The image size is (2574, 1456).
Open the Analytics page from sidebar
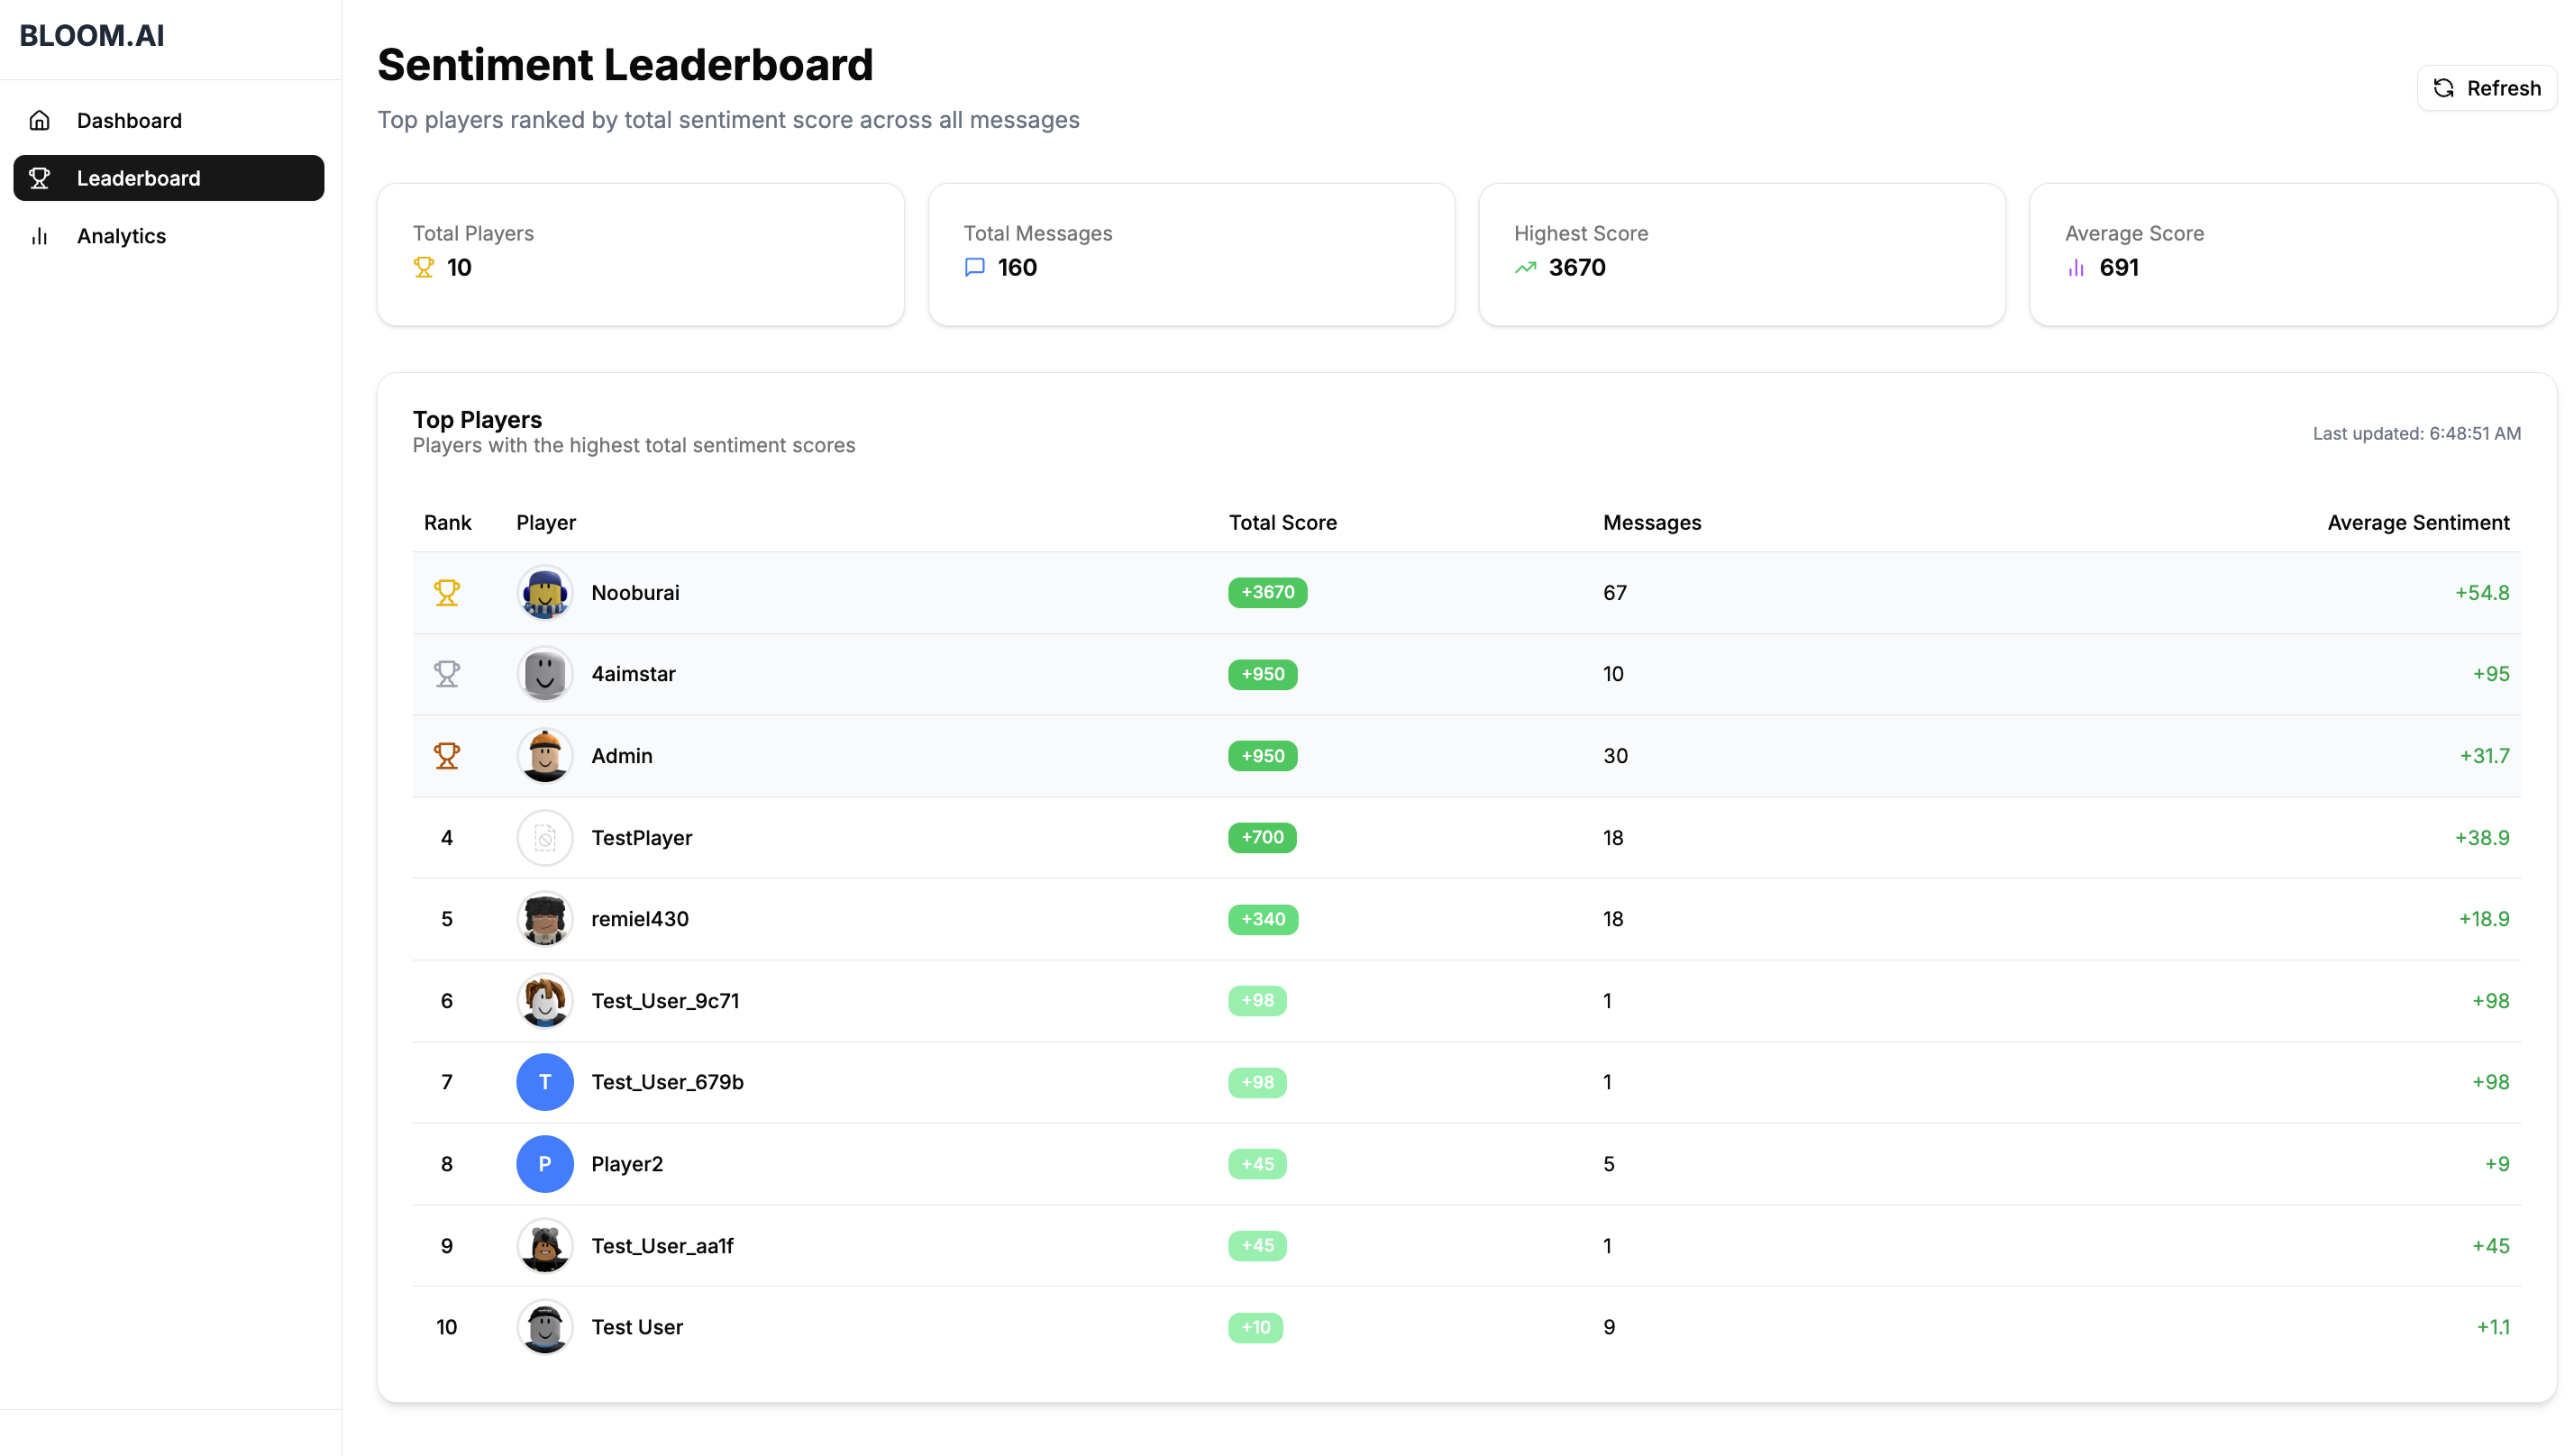(x=121, y=236)
